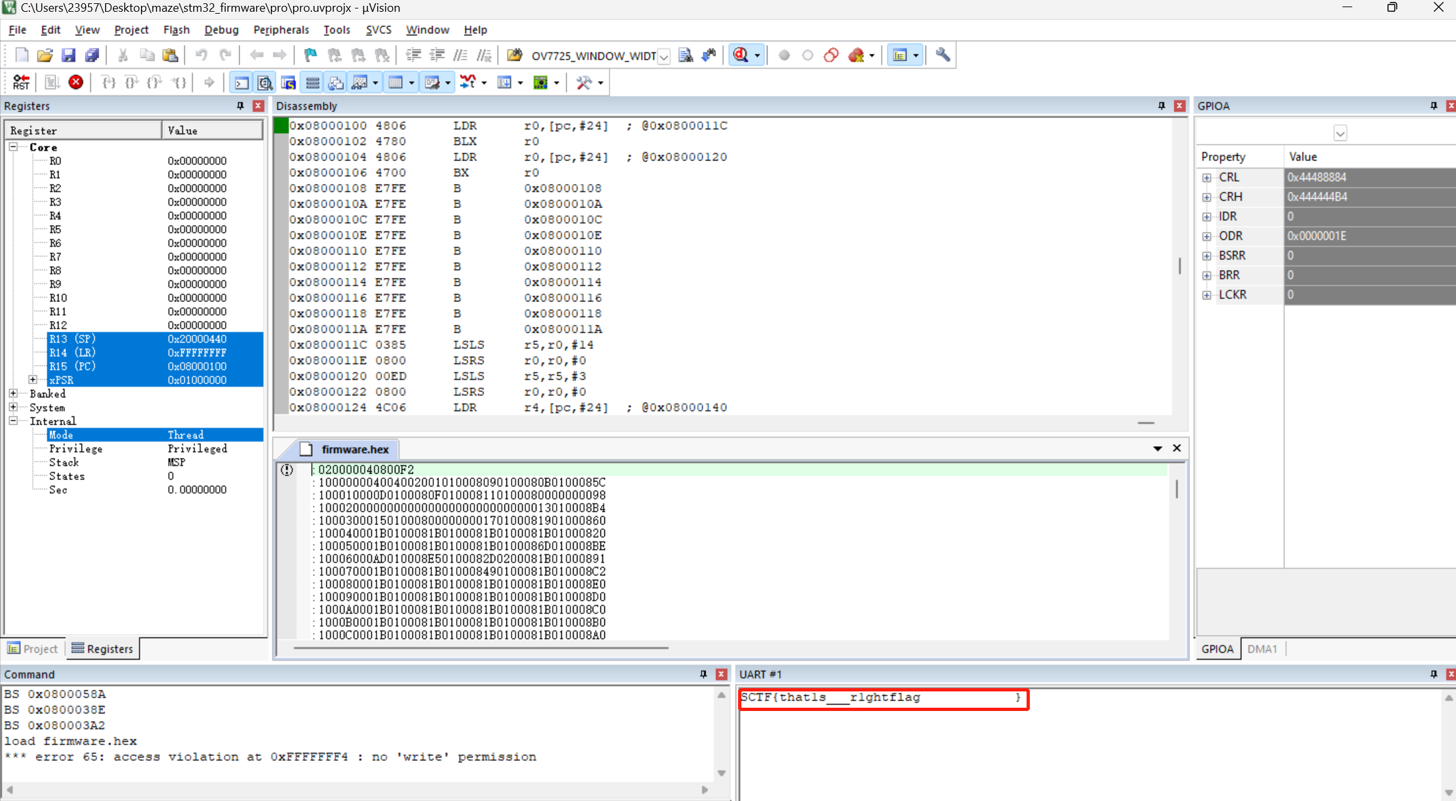The height and width of the screenshot is (801, 1456).
Task: Click the Find binoculars document icon
Action: pos(685,55)
